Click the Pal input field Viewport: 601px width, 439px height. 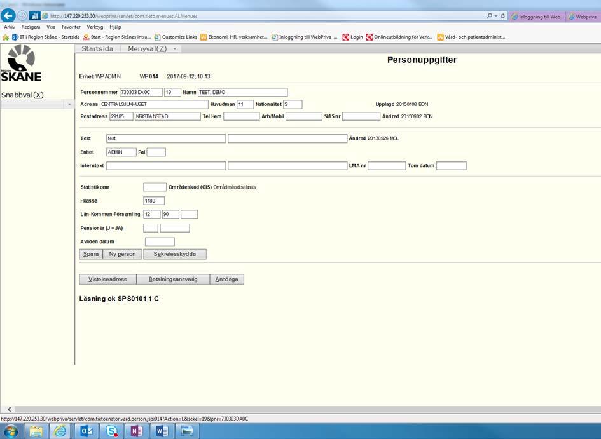(156, 152)
